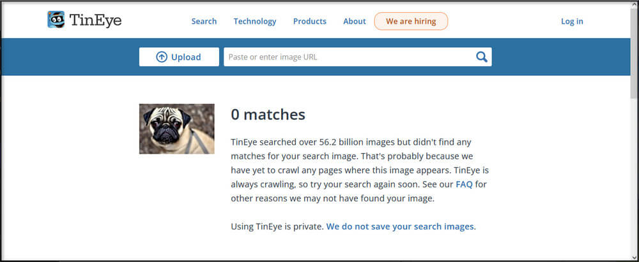
Task: Open the About menu item
Action: (x=355, y=21)
